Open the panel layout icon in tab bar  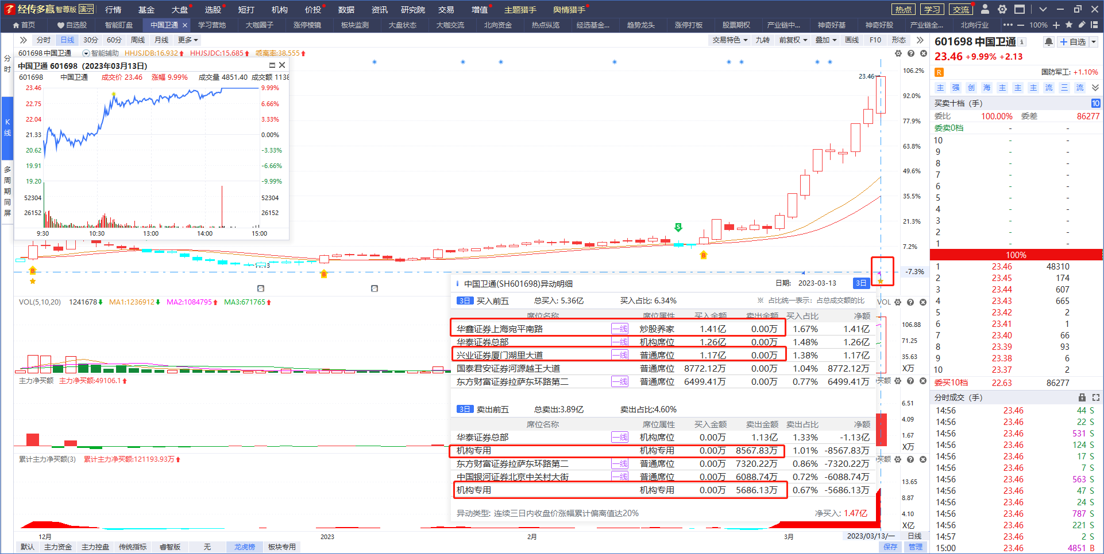pyautogui.click(x=1094, y=25)
